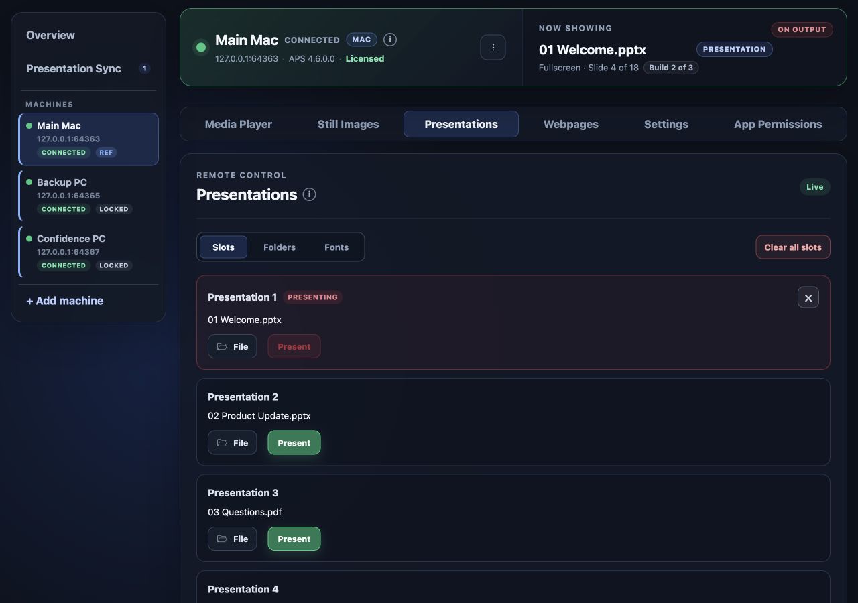Click the Presentation Sync count badge
Screen dimensions: 858x603
click(144, 68)
